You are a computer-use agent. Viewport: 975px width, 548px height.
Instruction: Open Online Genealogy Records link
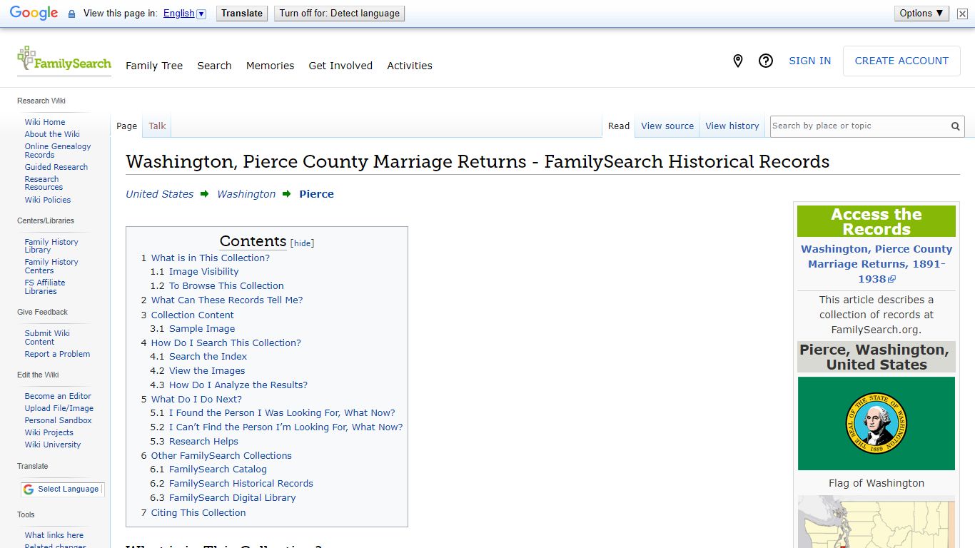click(58, 151)
